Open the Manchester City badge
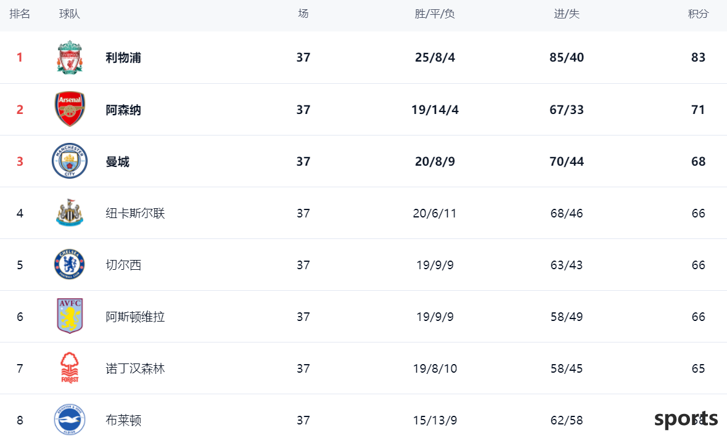 click(70, 161)
